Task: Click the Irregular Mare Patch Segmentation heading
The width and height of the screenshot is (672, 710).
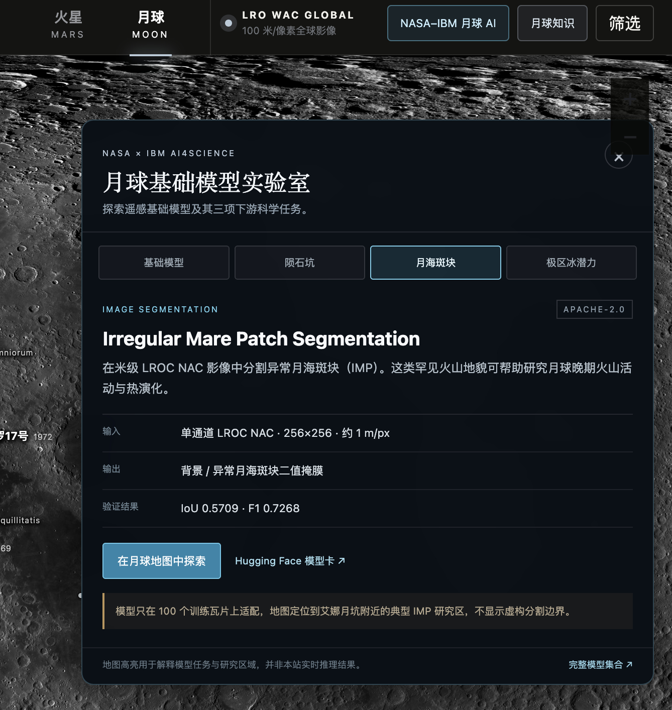Action: tap(261, 339)
